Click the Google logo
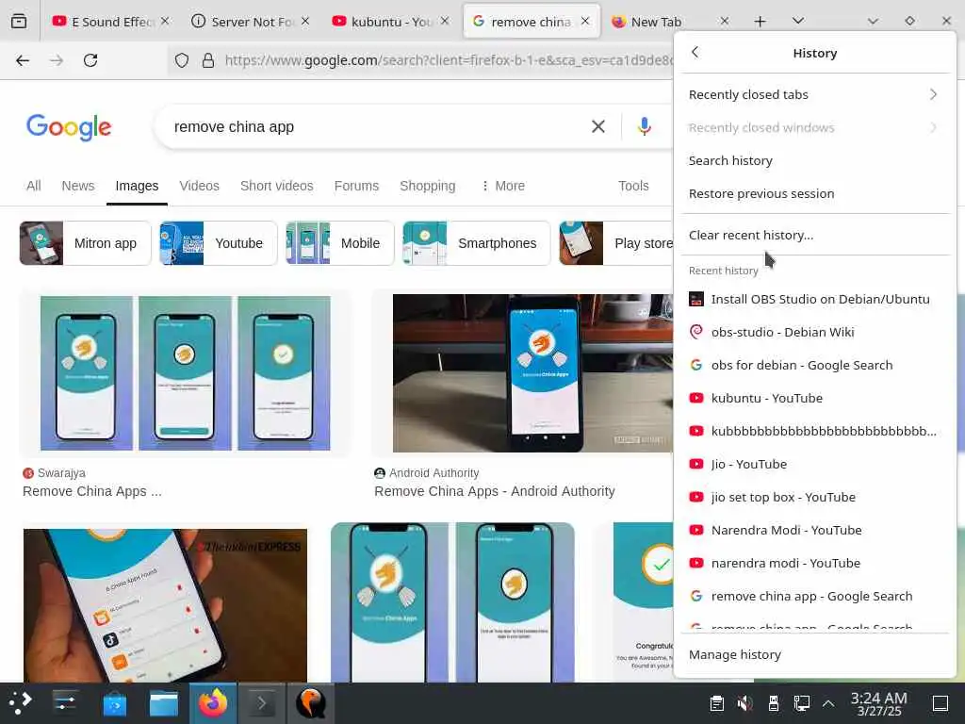965x724 pixels. coord(69,127)
